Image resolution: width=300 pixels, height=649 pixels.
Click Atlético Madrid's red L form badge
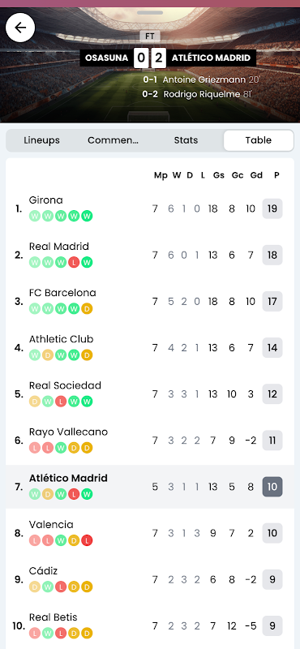[x=74, y=494]
